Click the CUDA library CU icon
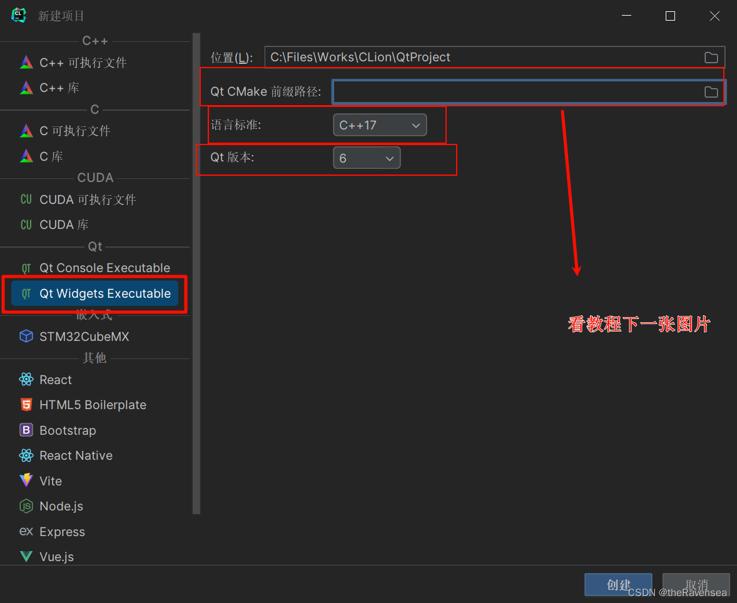The image size is (737, 603). (26, 225)
